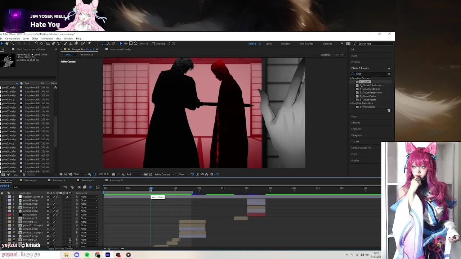This screenshot has width=461, height=259.
Task: Select the Hand tool
Action: pyautogui.click(x=7, y=44)
